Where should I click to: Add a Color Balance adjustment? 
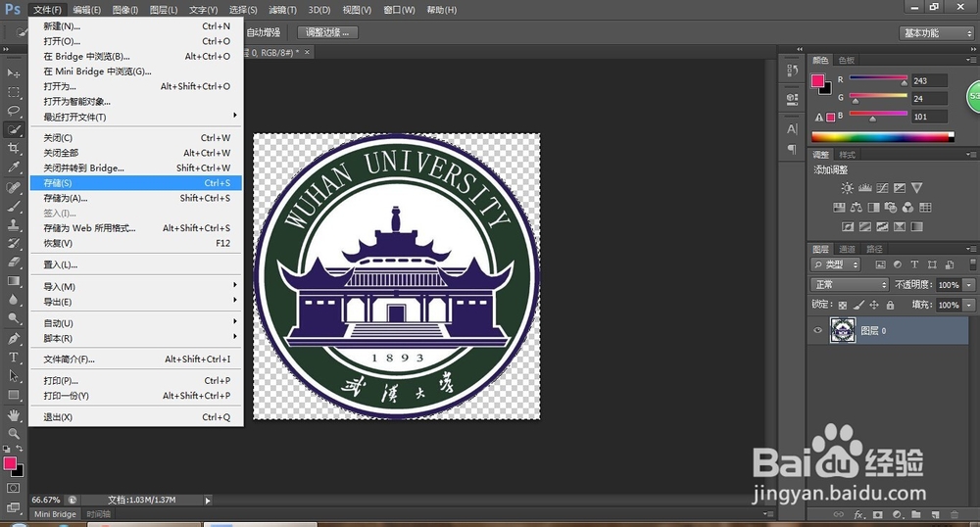click(x=857, y=208)
